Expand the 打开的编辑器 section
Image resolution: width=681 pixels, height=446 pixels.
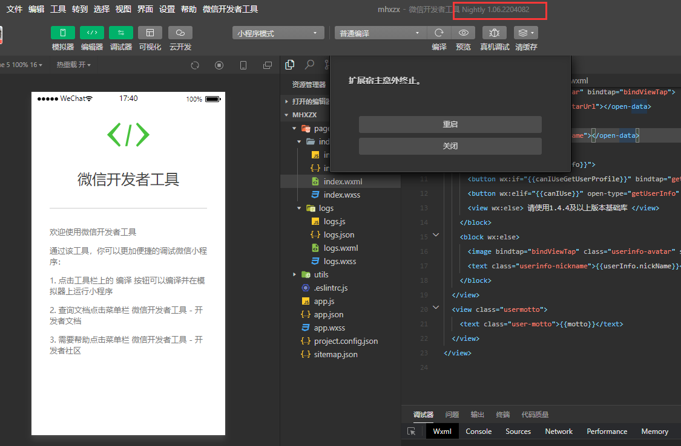(306, 102)
